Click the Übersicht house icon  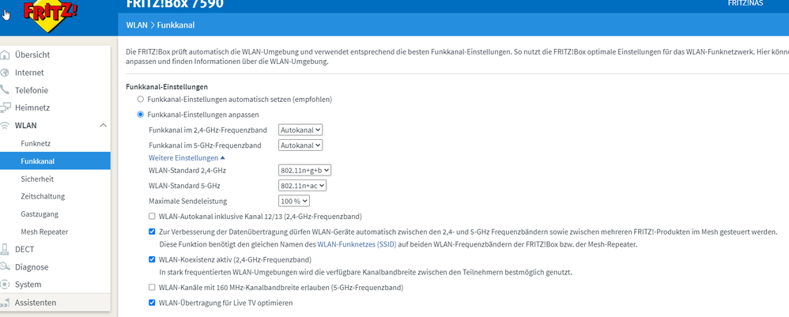click(x=5, y=55)
